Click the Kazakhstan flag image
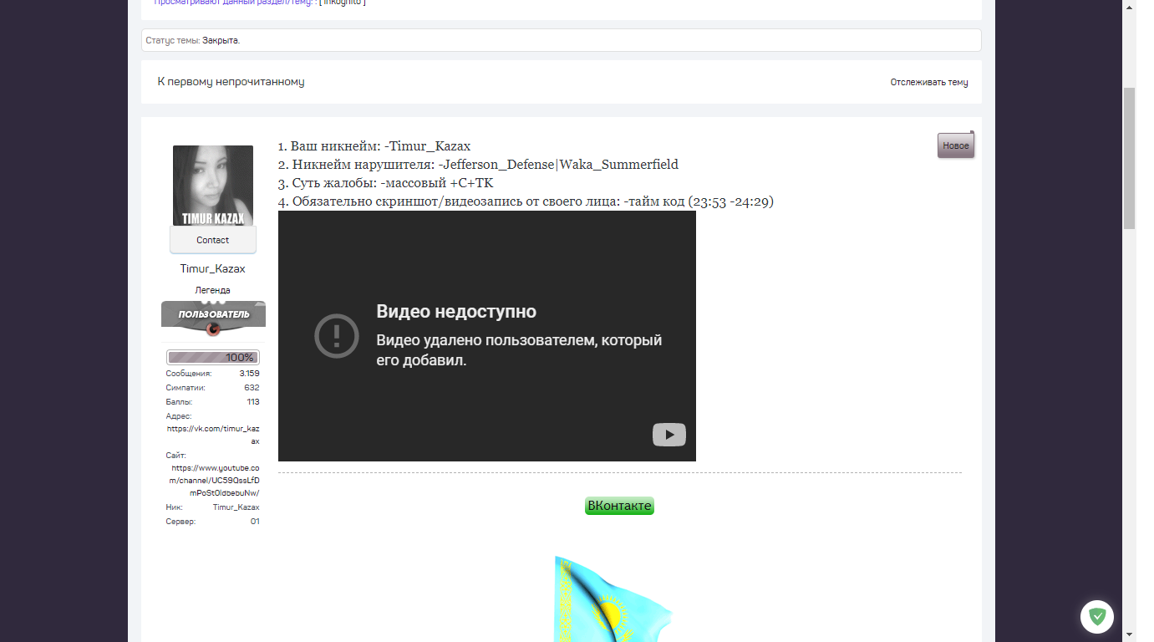The width and height of the screenshot is (1154, 642). click(x=613, y=599)
